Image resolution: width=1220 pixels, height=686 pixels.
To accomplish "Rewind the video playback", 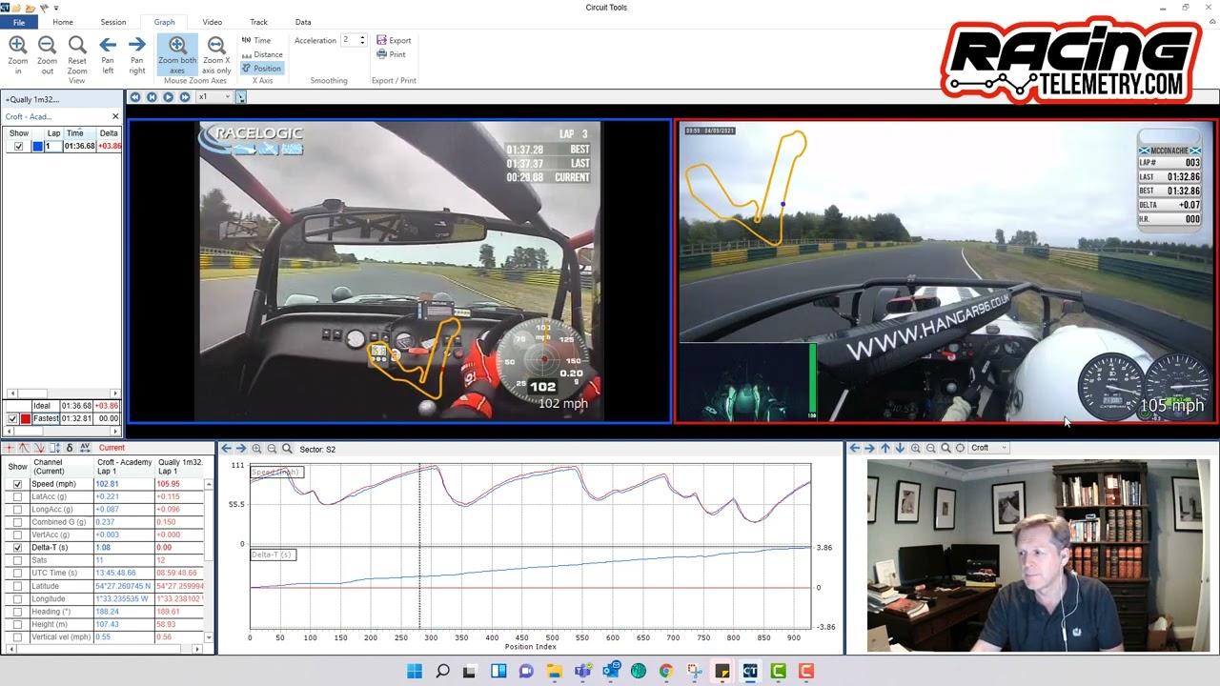I will [135, 97].
